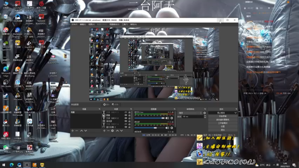Hide the 游戏源 game source
This screenshot has width=299, height=168.
tap(126, 121)
